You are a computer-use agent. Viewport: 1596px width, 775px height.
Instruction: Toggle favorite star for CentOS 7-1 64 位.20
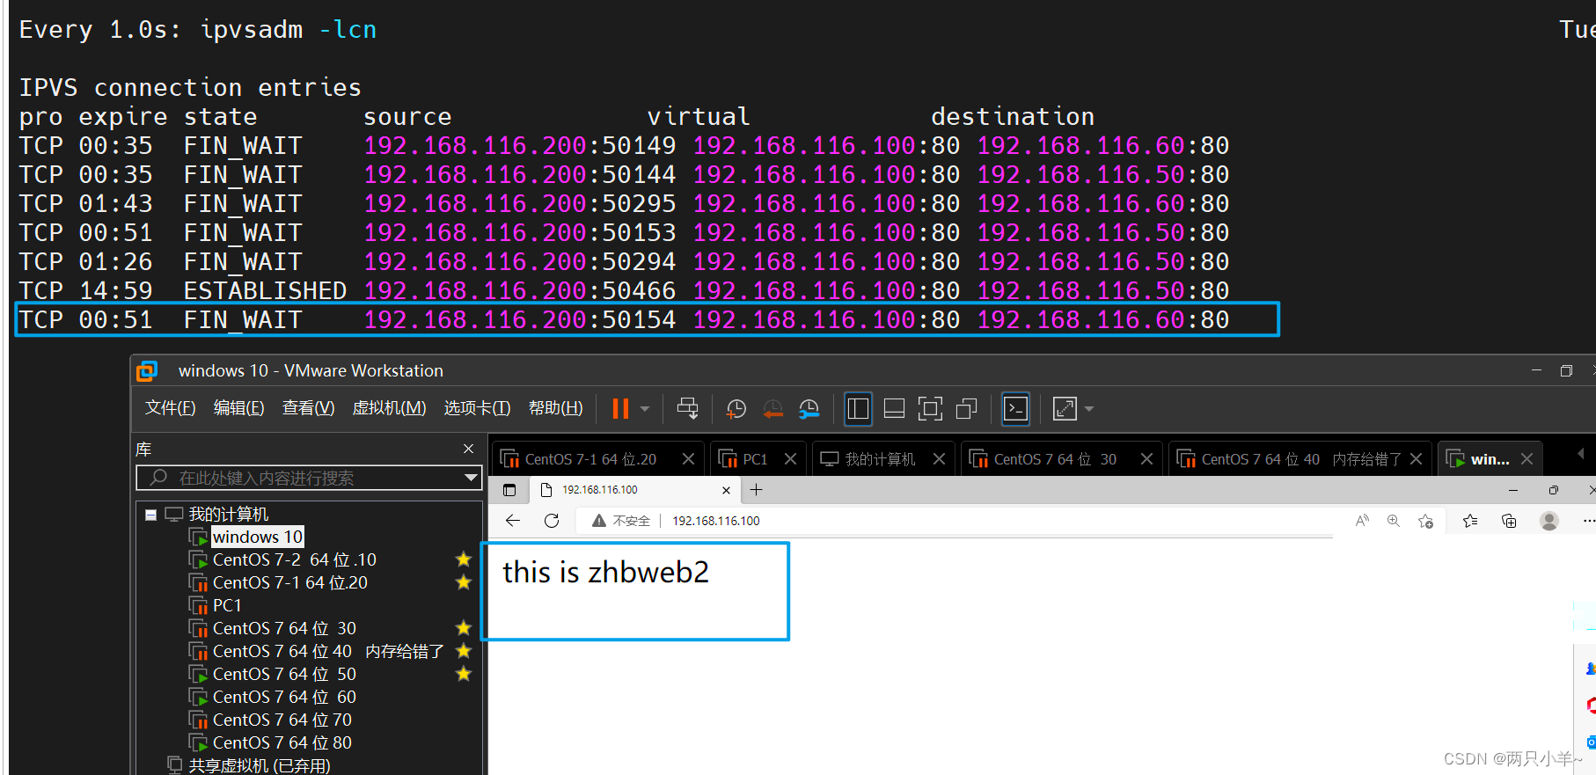464,582
